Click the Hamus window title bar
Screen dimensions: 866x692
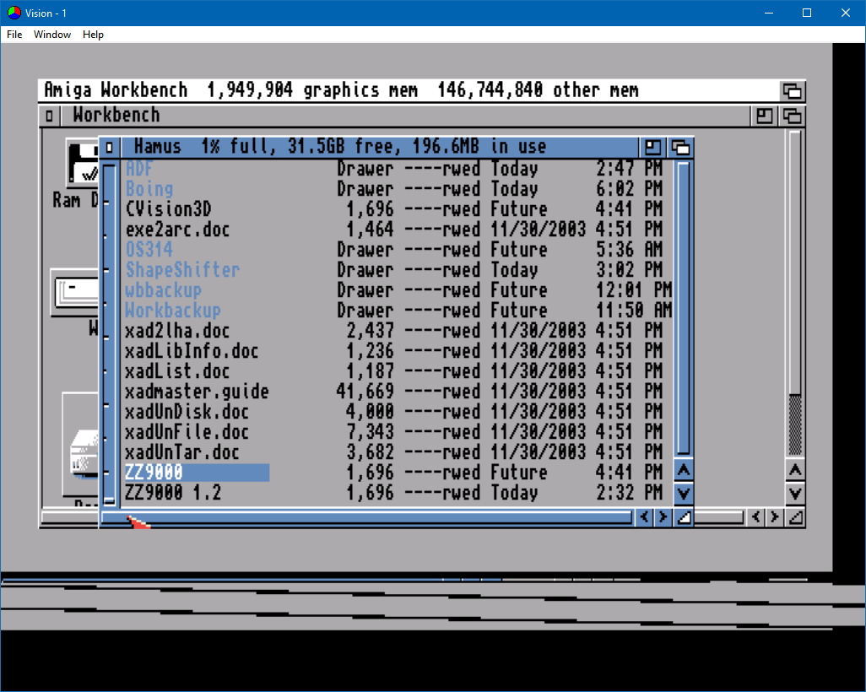[x=380, y=148]
